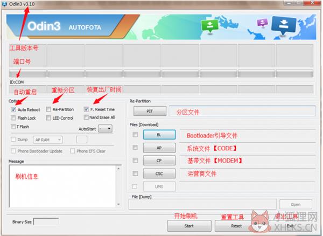
Task: Click the 'AUTOFOTA' banner text
Action: click(85, 27)
